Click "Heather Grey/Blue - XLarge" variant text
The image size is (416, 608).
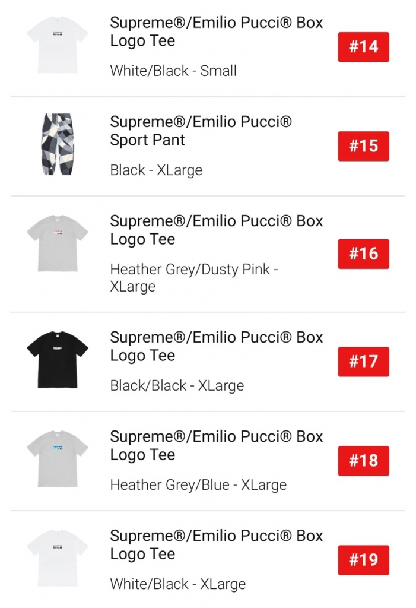[198, 484]
